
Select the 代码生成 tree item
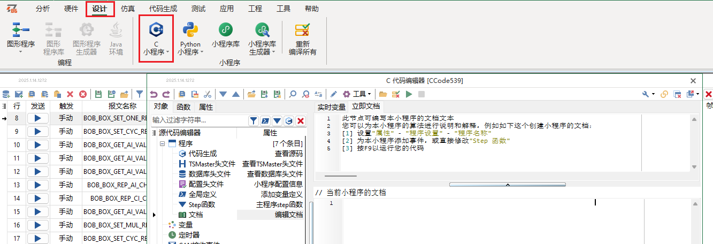pos(203,154)
